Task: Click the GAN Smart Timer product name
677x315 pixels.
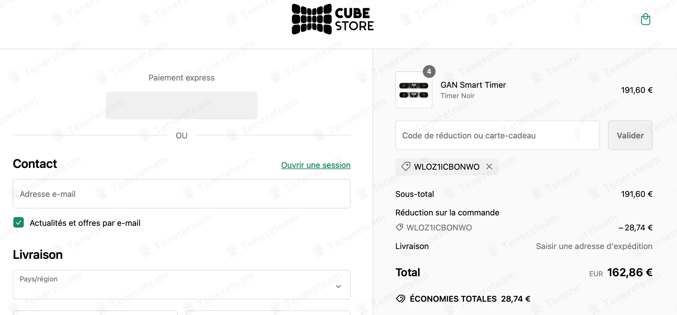Action: point(473,85)
